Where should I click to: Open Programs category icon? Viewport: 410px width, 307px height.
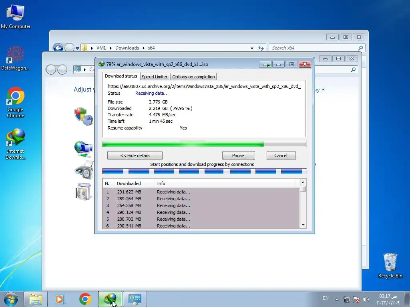point(84,191)
